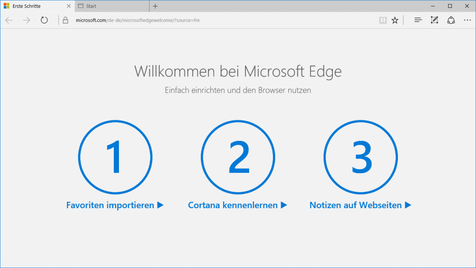Select the Erste Schritte tab
476x268 pixels.
pyautogui.click(x=37, y=6)
